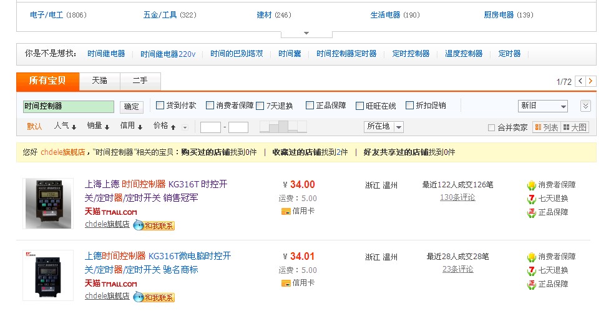Screen dimensions: 601x311
Task: Switch to 大图 grid view
Action: point(575,127)
